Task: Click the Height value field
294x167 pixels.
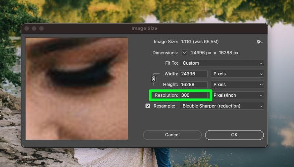Action: (194, 85)
